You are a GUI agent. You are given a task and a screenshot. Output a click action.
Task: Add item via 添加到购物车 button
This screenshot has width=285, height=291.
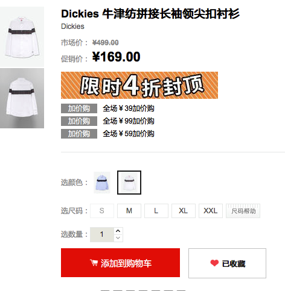120,263
